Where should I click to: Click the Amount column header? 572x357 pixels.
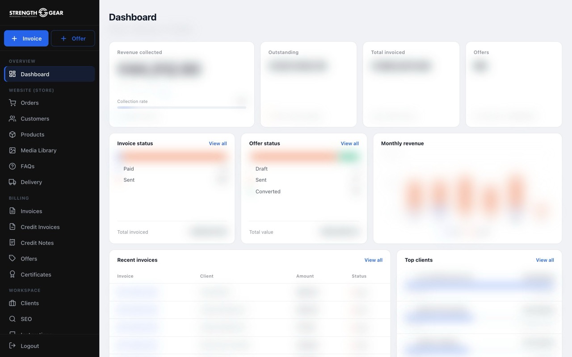(x=305, y=276)
